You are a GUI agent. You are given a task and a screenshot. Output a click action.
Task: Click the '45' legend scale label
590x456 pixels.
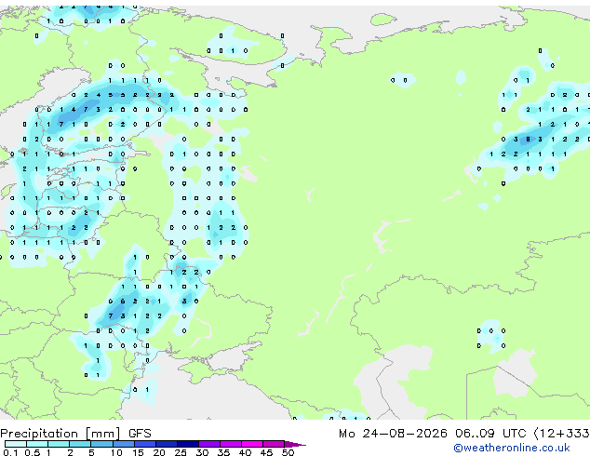click(266, 452)
